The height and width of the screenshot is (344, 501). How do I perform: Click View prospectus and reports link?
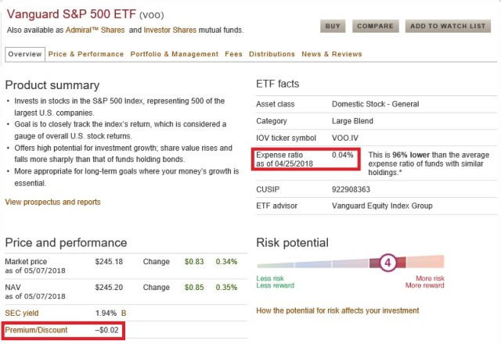pyautogui.click(x=52, y=202)
